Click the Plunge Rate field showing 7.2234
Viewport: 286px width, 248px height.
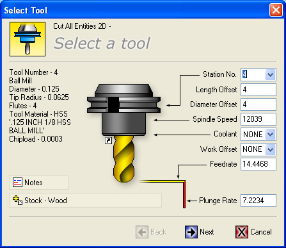(258, 201)
